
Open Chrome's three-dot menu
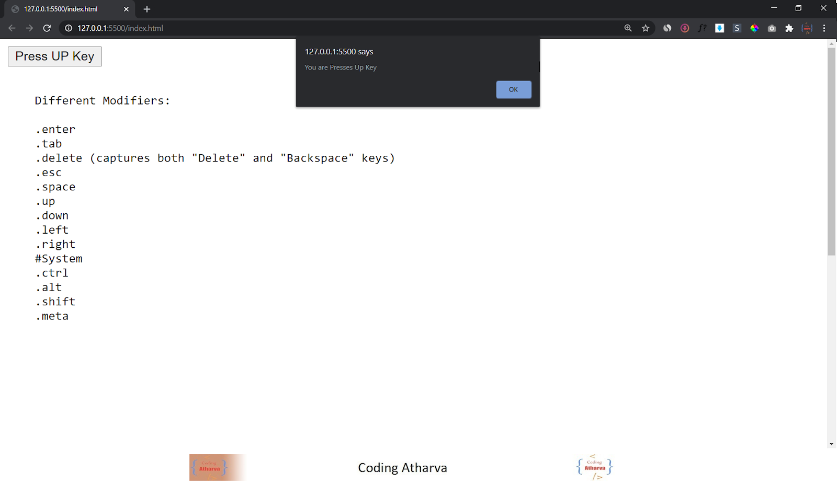point(825,28)
